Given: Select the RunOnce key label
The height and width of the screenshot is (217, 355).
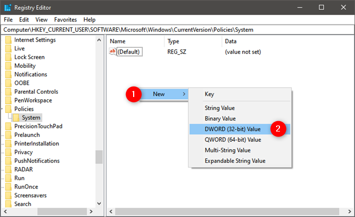Looking at the screenshot, I should 26,187.
